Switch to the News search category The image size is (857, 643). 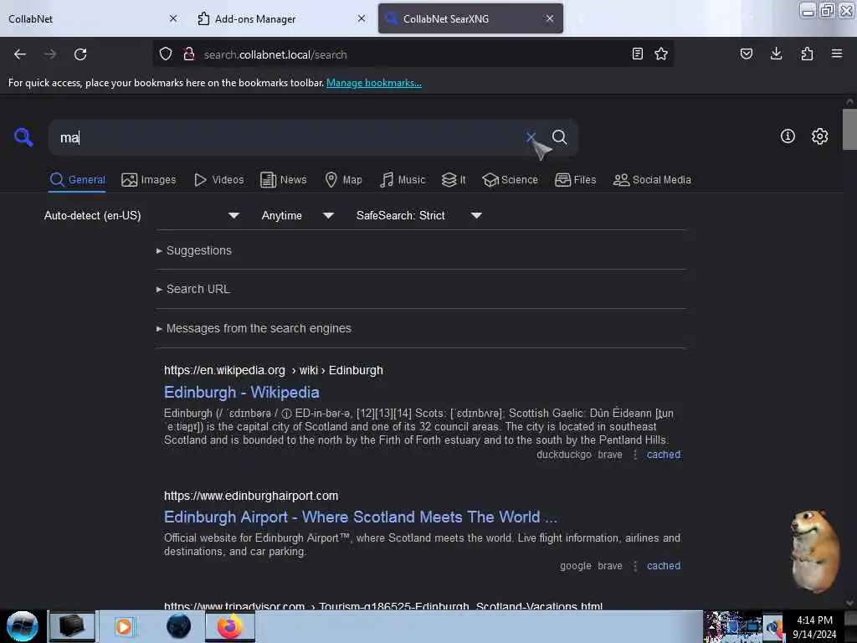point(283,180)
